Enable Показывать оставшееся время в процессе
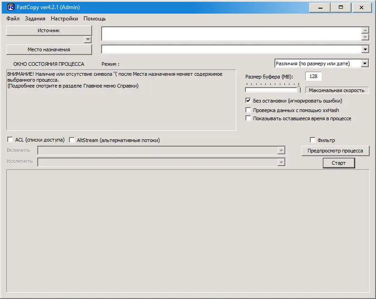 coord(248,118)
